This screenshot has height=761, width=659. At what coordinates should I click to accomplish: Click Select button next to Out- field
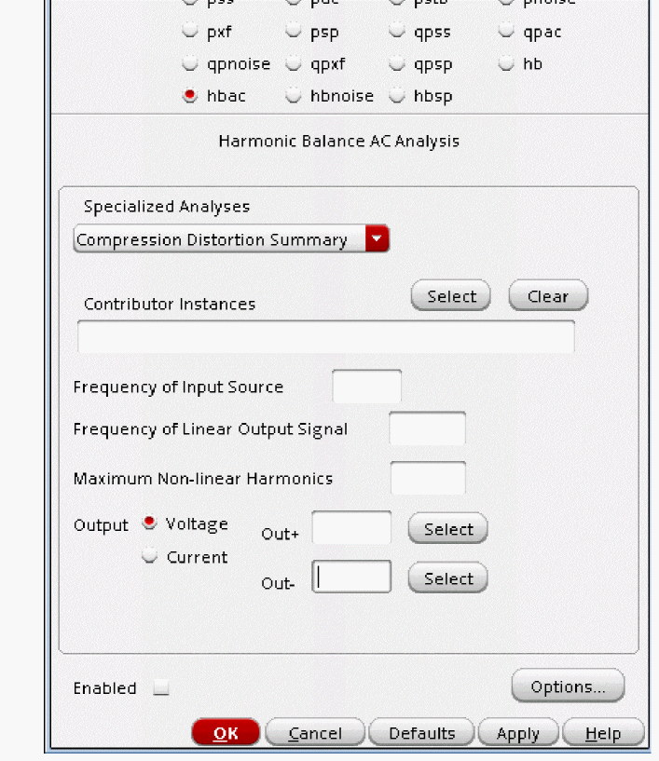(447, 578)
